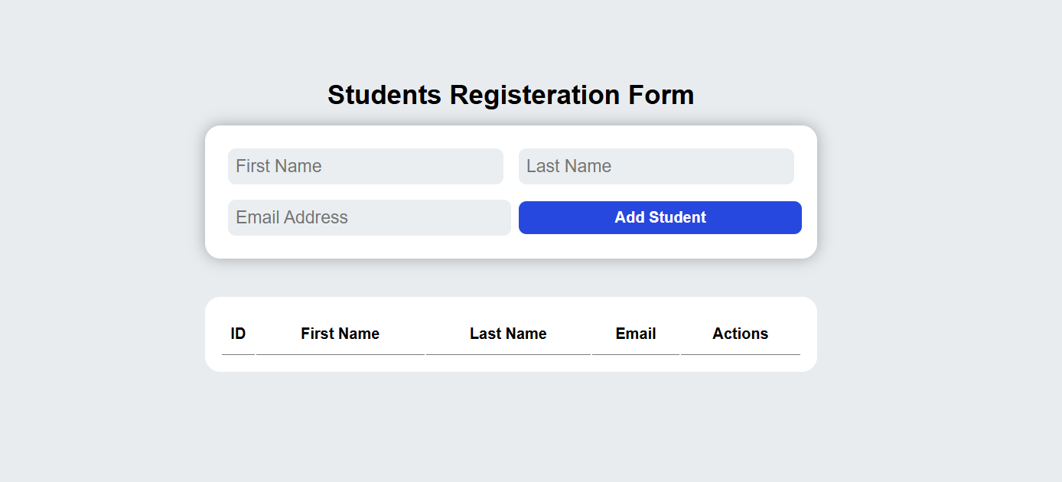The width and height of the screenshot is (1062, 482).
Task: Click the Add Student label on the blue button
Action: 660,217
